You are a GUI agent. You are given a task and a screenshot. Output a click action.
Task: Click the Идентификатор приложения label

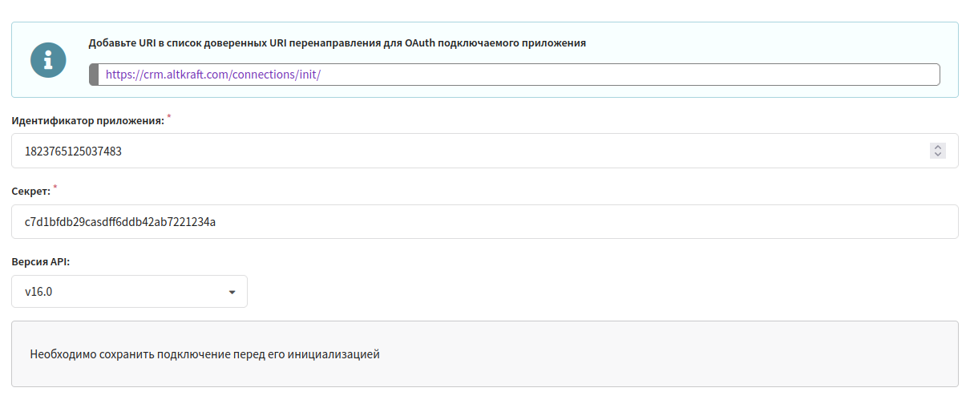(x=87, y=120)
